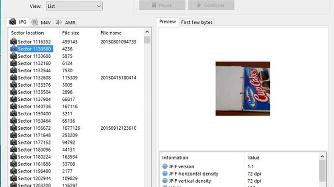Click the Pause button

coord(162,5)
